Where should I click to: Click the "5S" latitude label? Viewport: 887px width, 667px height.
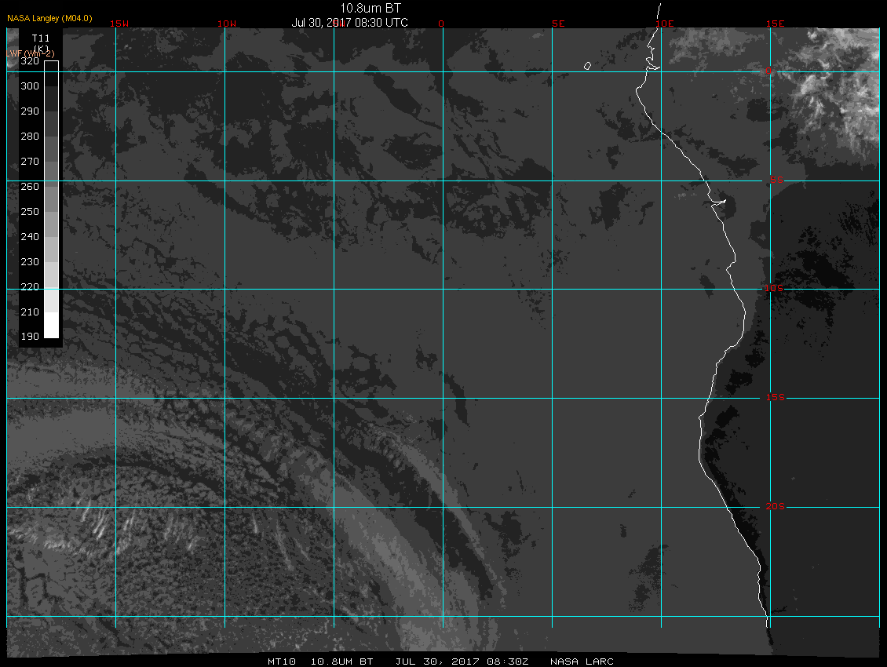click(x=776, y=180)
